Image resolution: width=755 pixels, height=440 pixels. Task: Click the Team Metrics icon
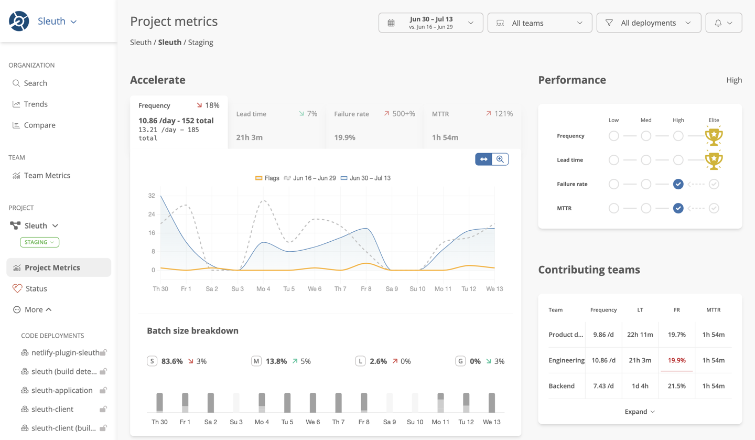[x=16, y=175]
